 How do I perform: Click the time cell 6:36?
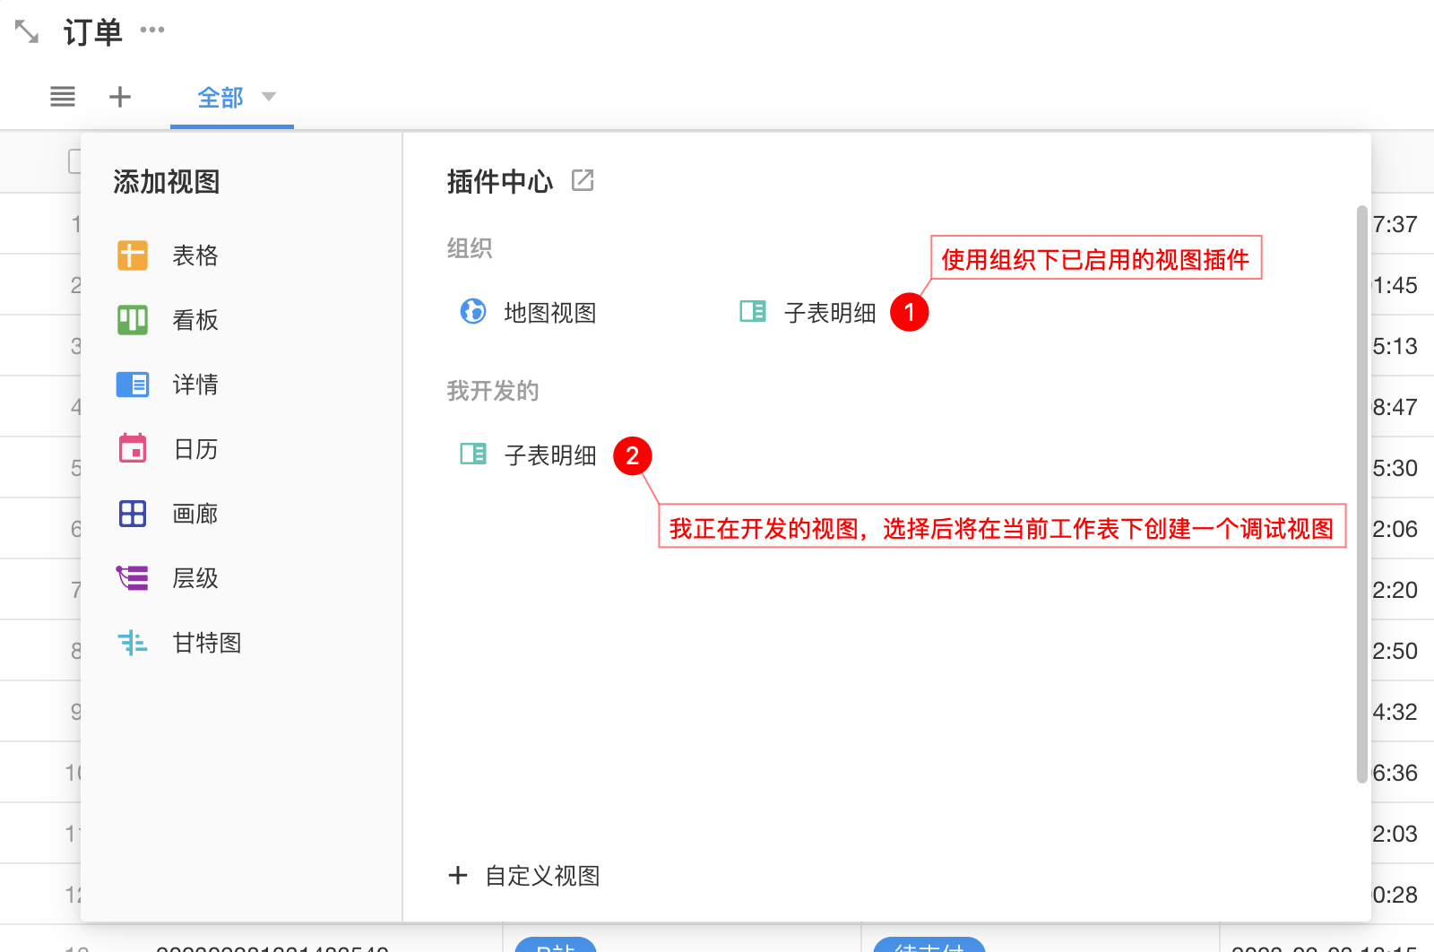[x=1395, y=773]
